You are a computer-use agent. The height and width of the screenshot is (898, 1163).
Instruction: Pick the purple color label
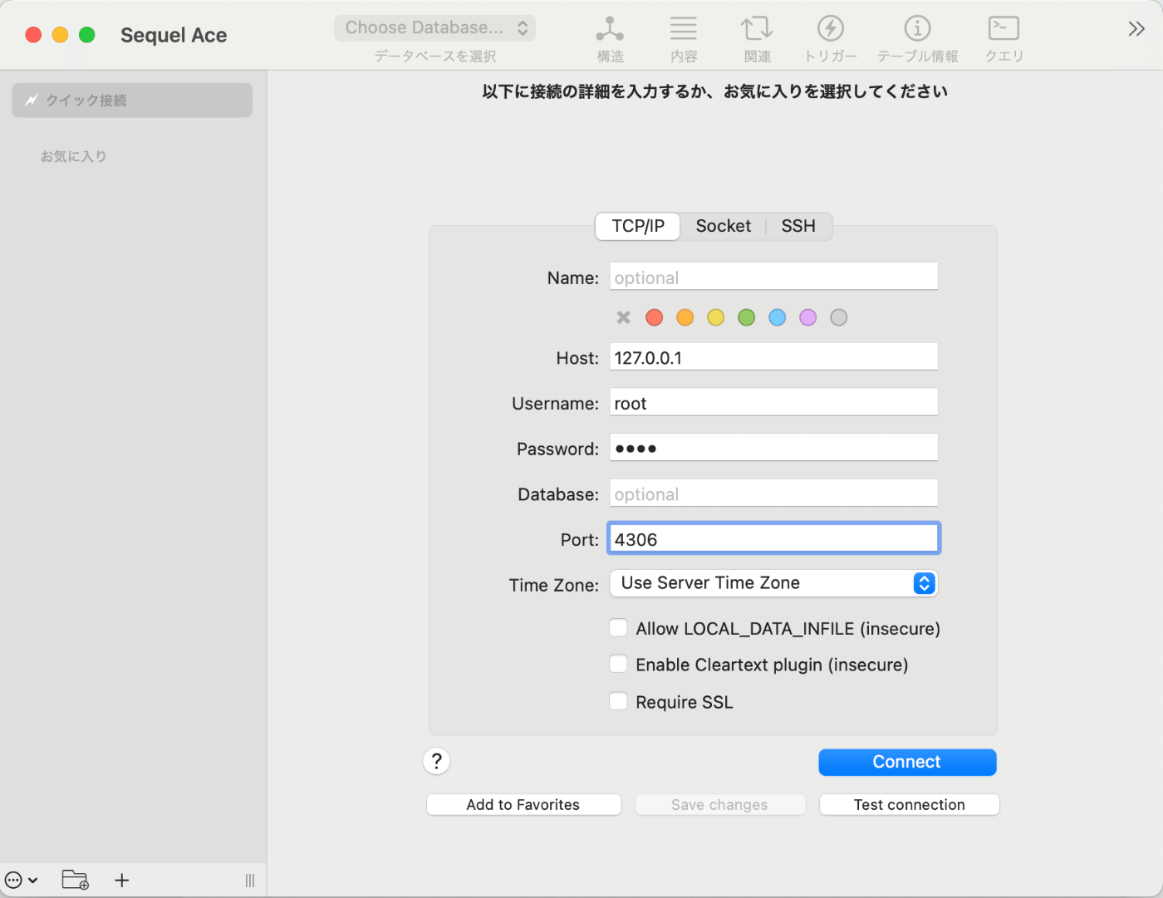coord(808,317)
